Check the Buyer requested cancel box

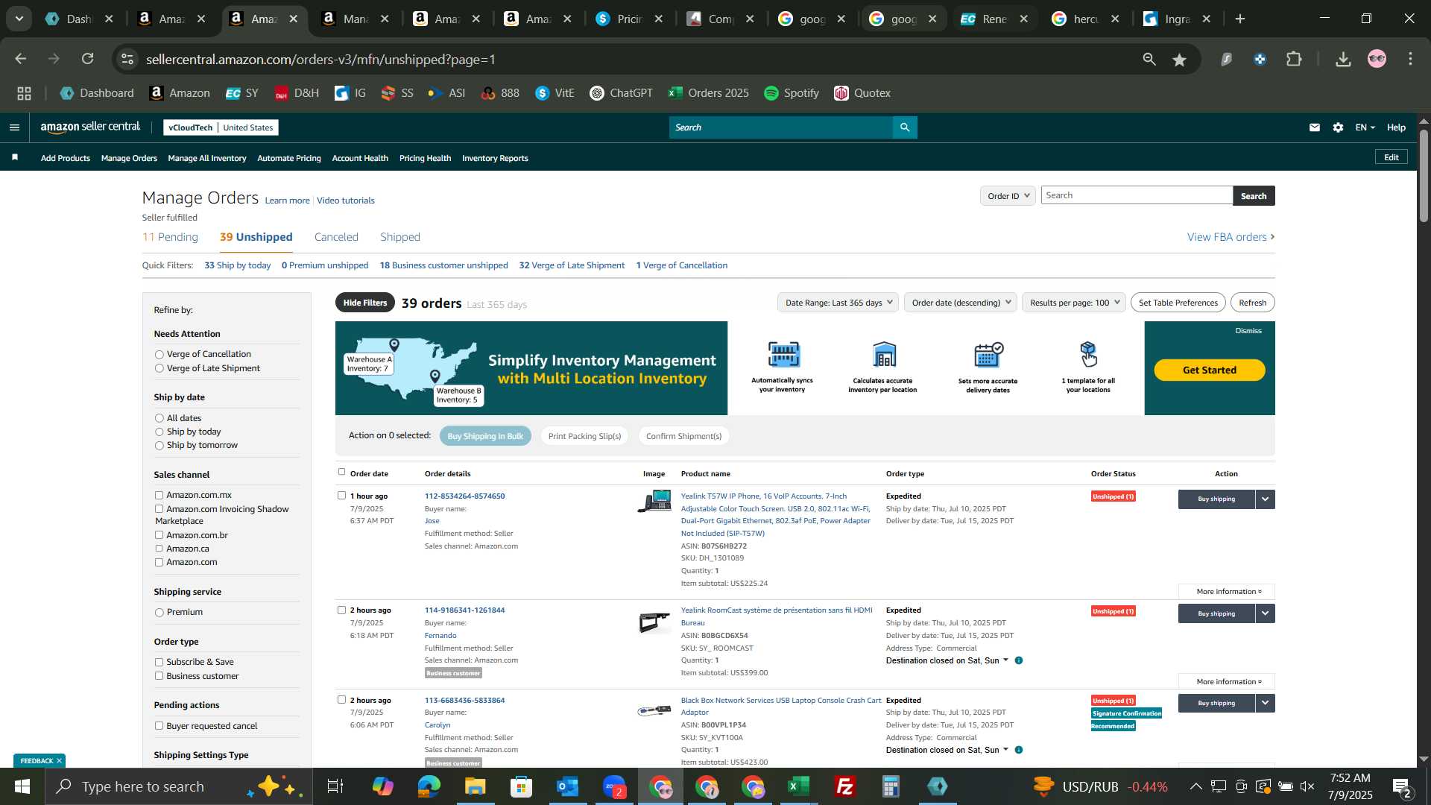pos(159,726)
